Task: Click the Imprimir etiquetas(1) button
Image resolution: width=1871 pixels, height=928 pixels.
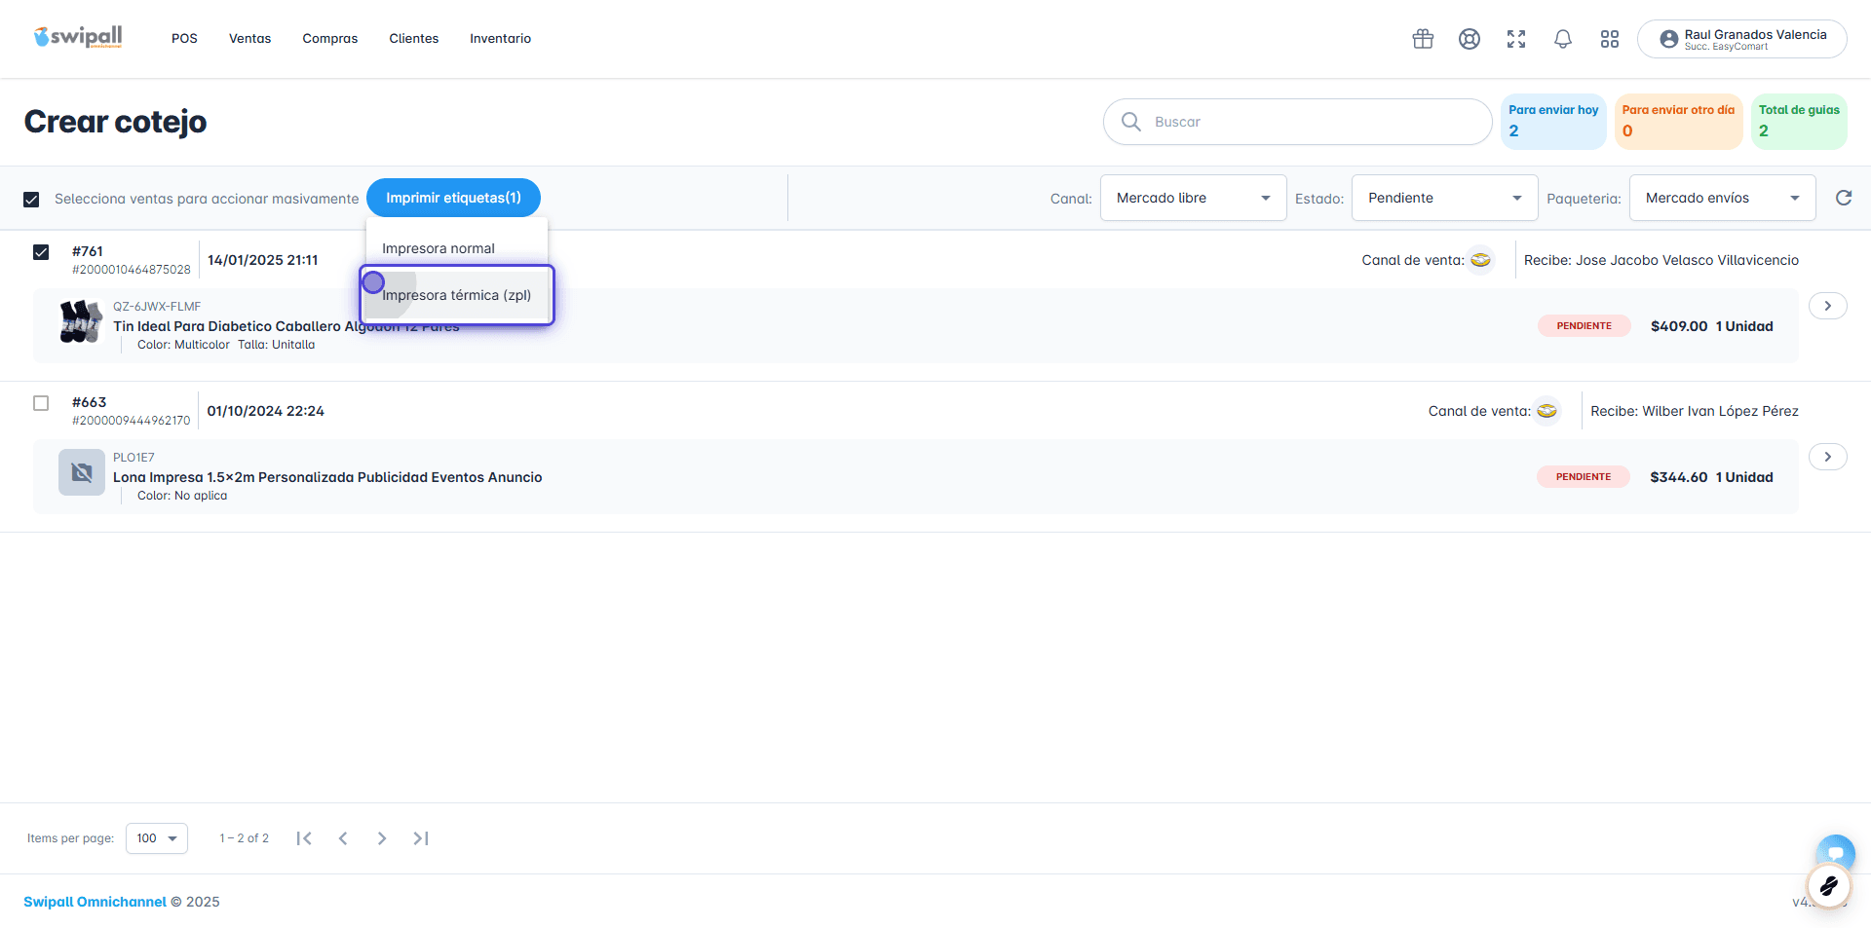Action: tap(453, 198)
